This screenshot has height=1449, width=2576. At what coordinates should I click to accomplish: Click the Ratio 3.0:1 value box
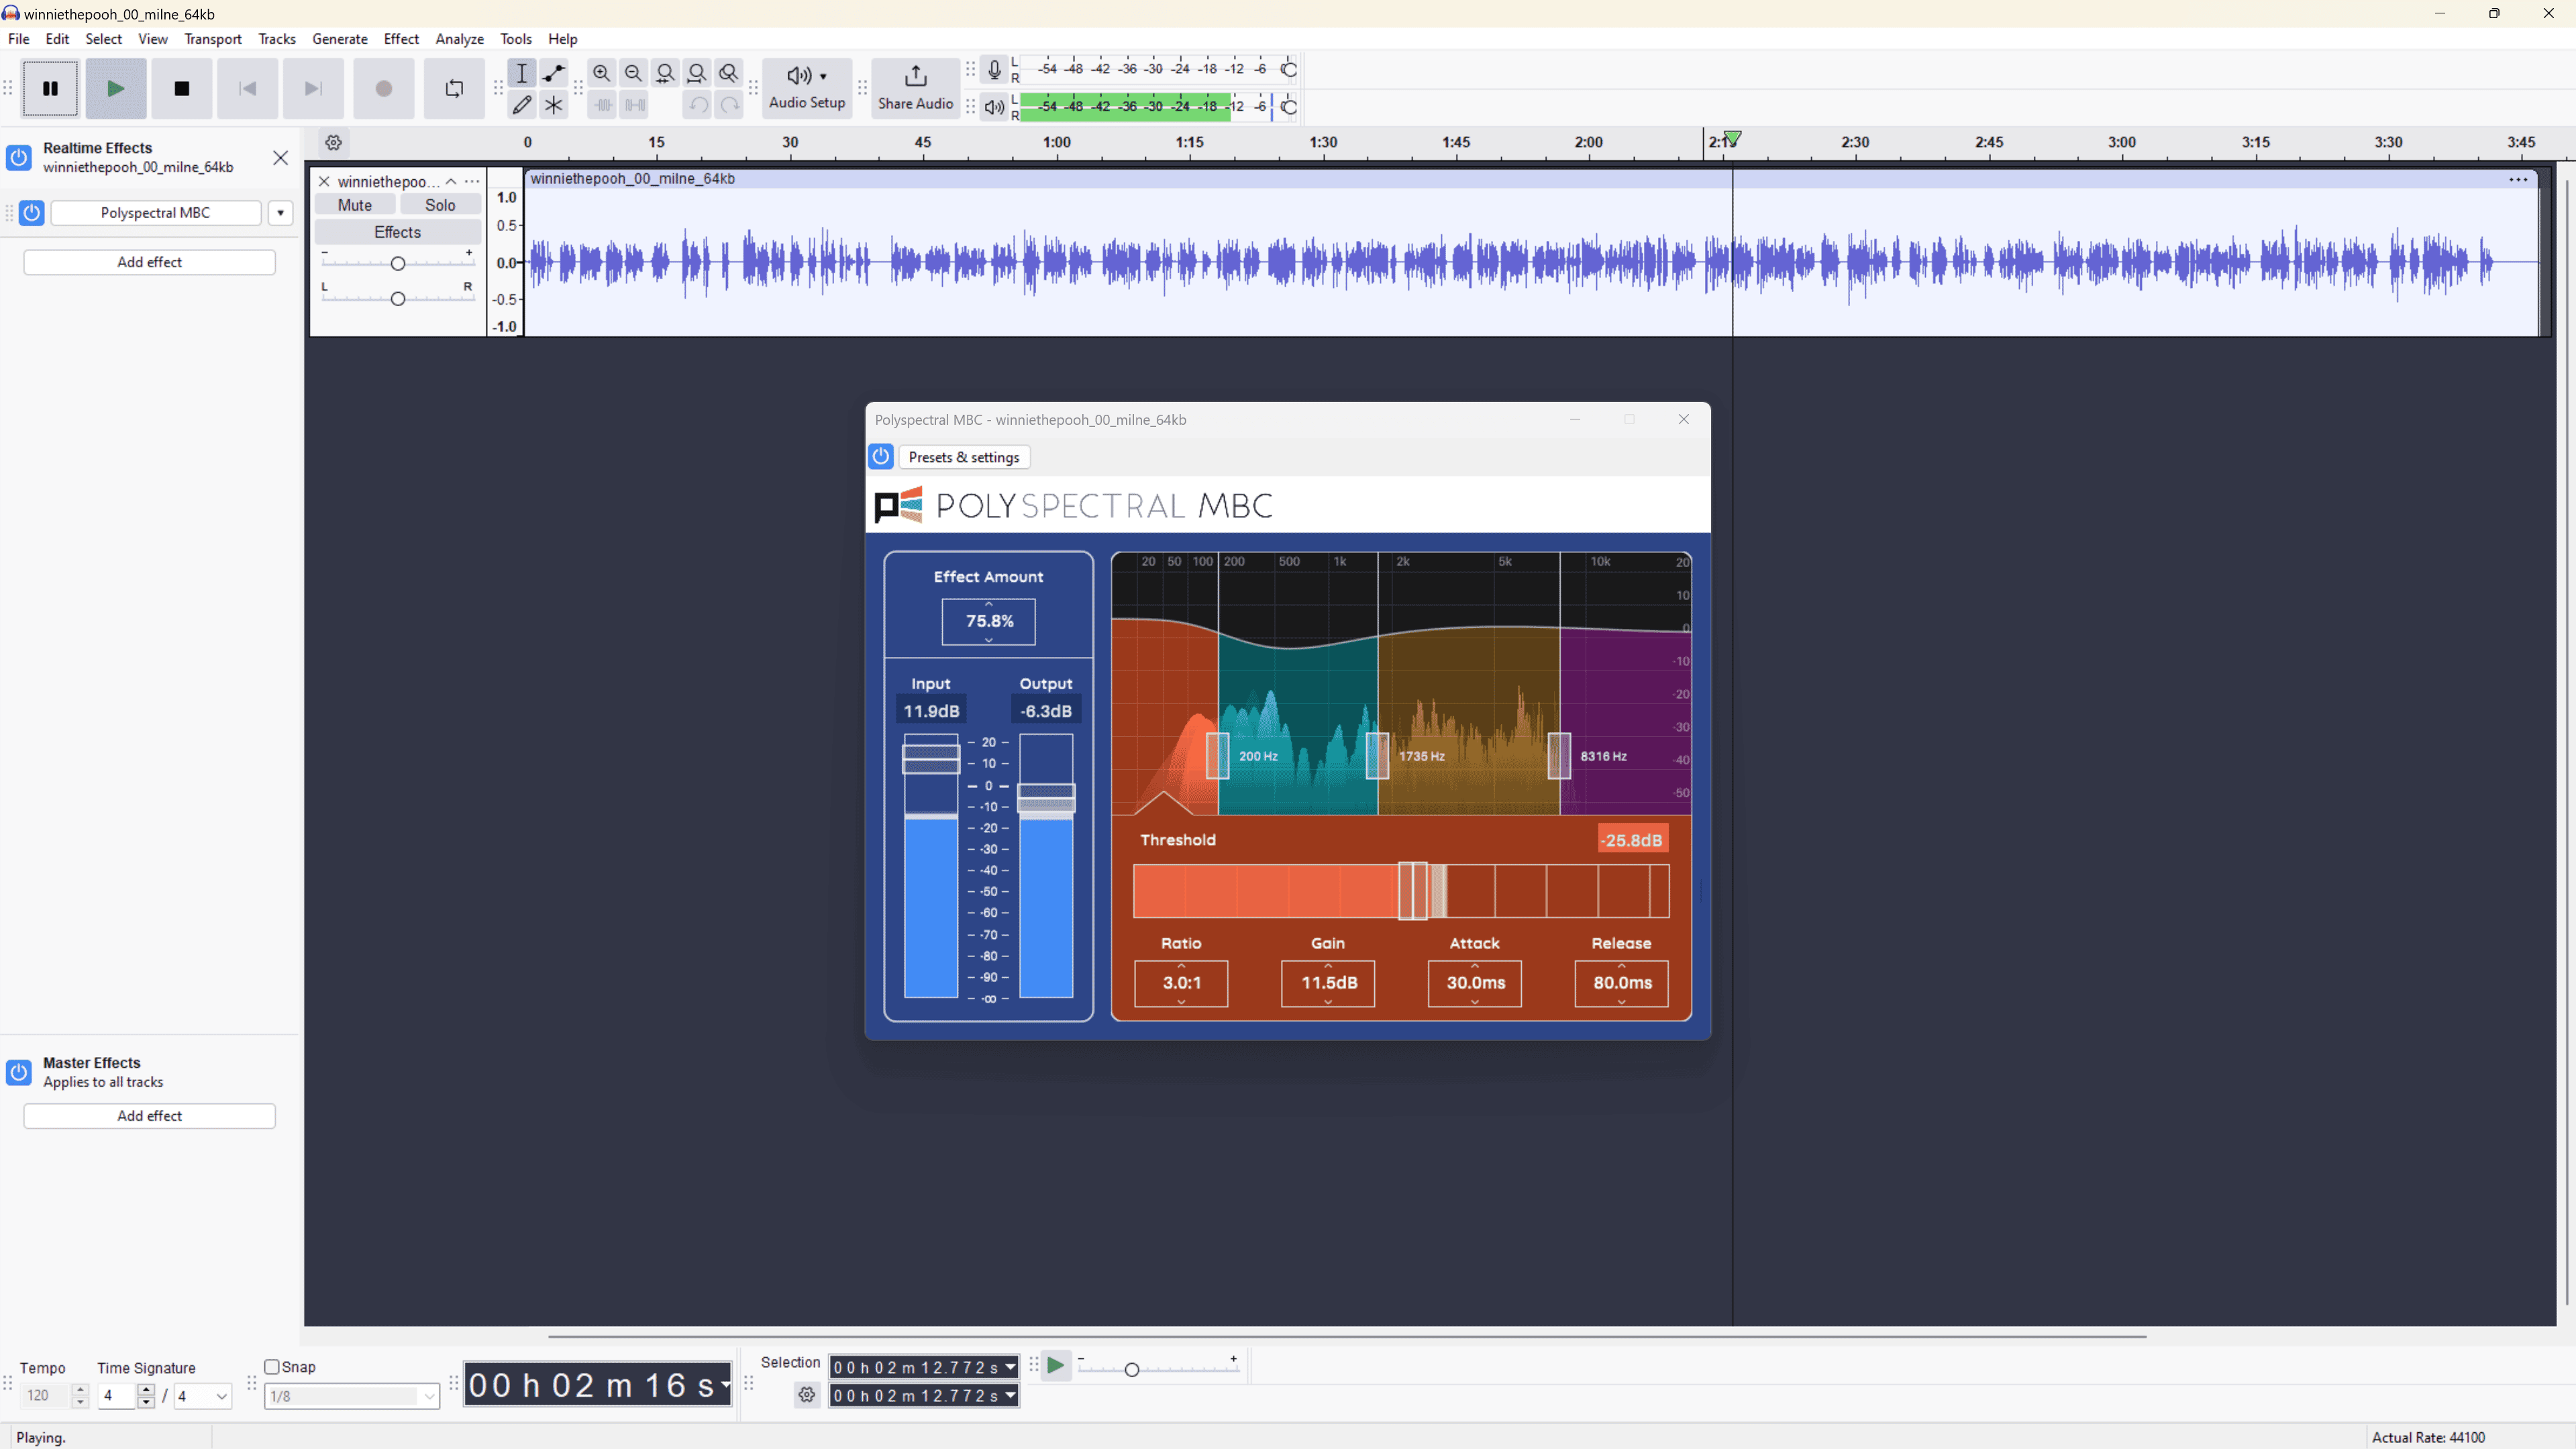(1181, 983)
